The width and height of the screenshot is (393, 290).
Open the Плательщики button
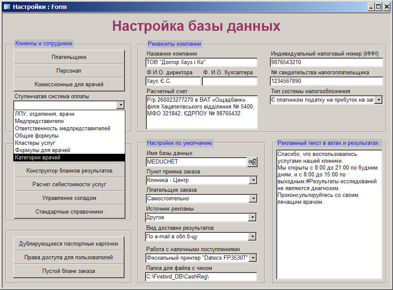point(69,57)
